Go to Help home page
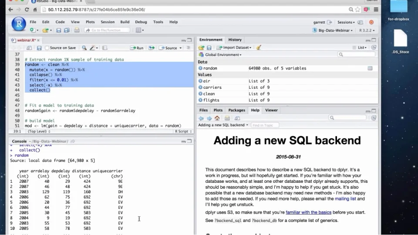Viewport: 418px width, 235px height. [x=217, y=118]
